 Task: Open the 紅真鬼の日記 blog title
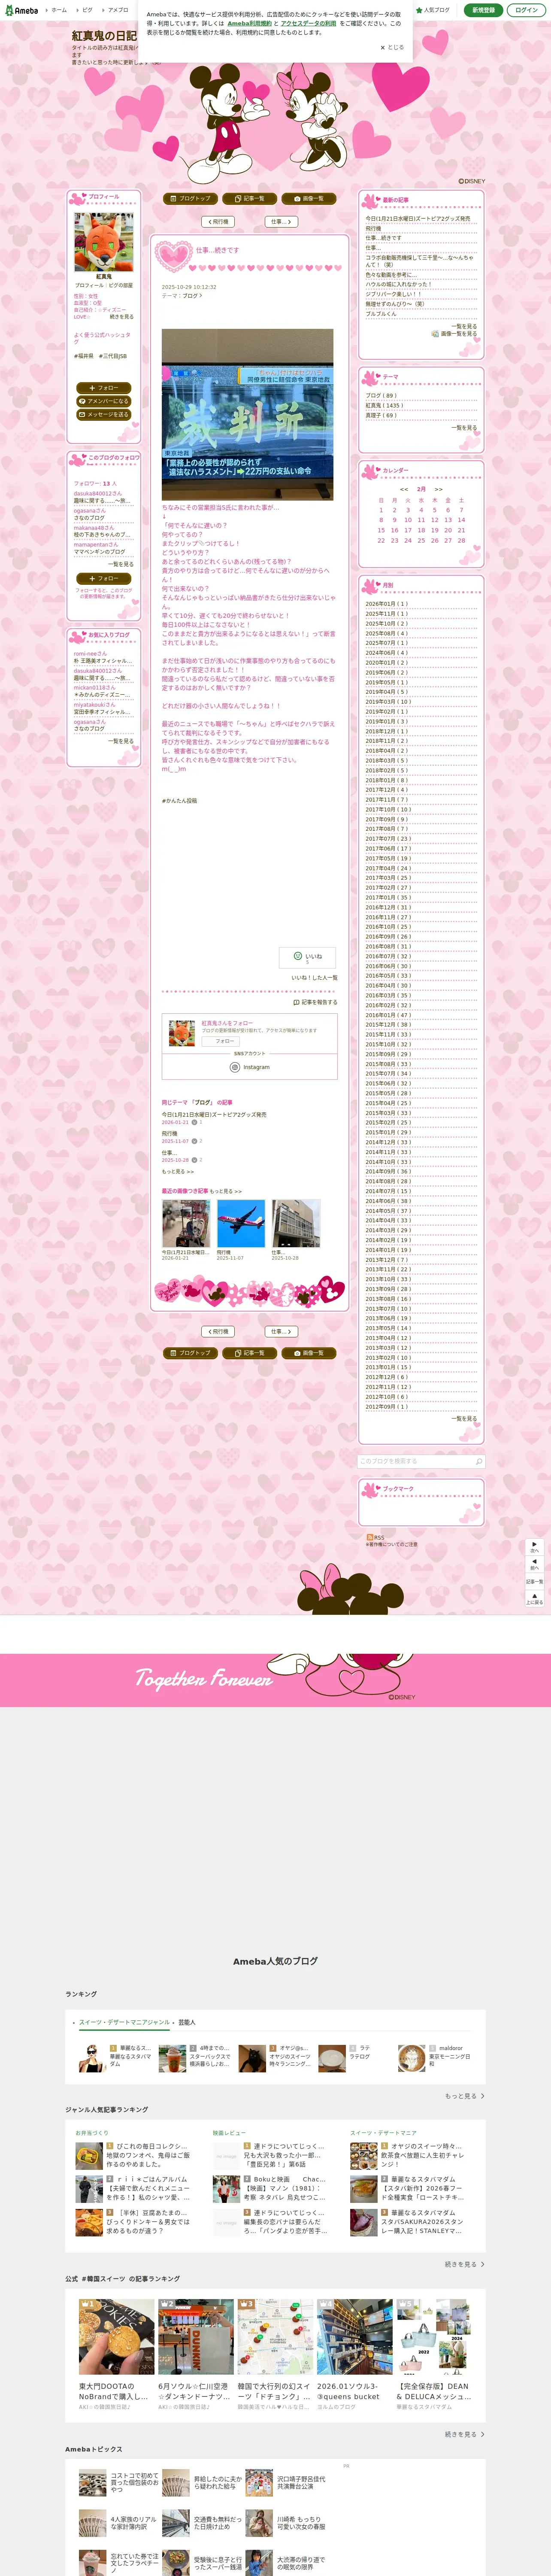[104, 36]
